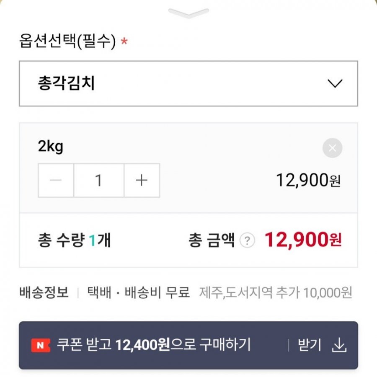Decrease quantity with the minus button
The width and height of the screenshot is (377, 377).
pyautogui.click(x=56, y=181)
